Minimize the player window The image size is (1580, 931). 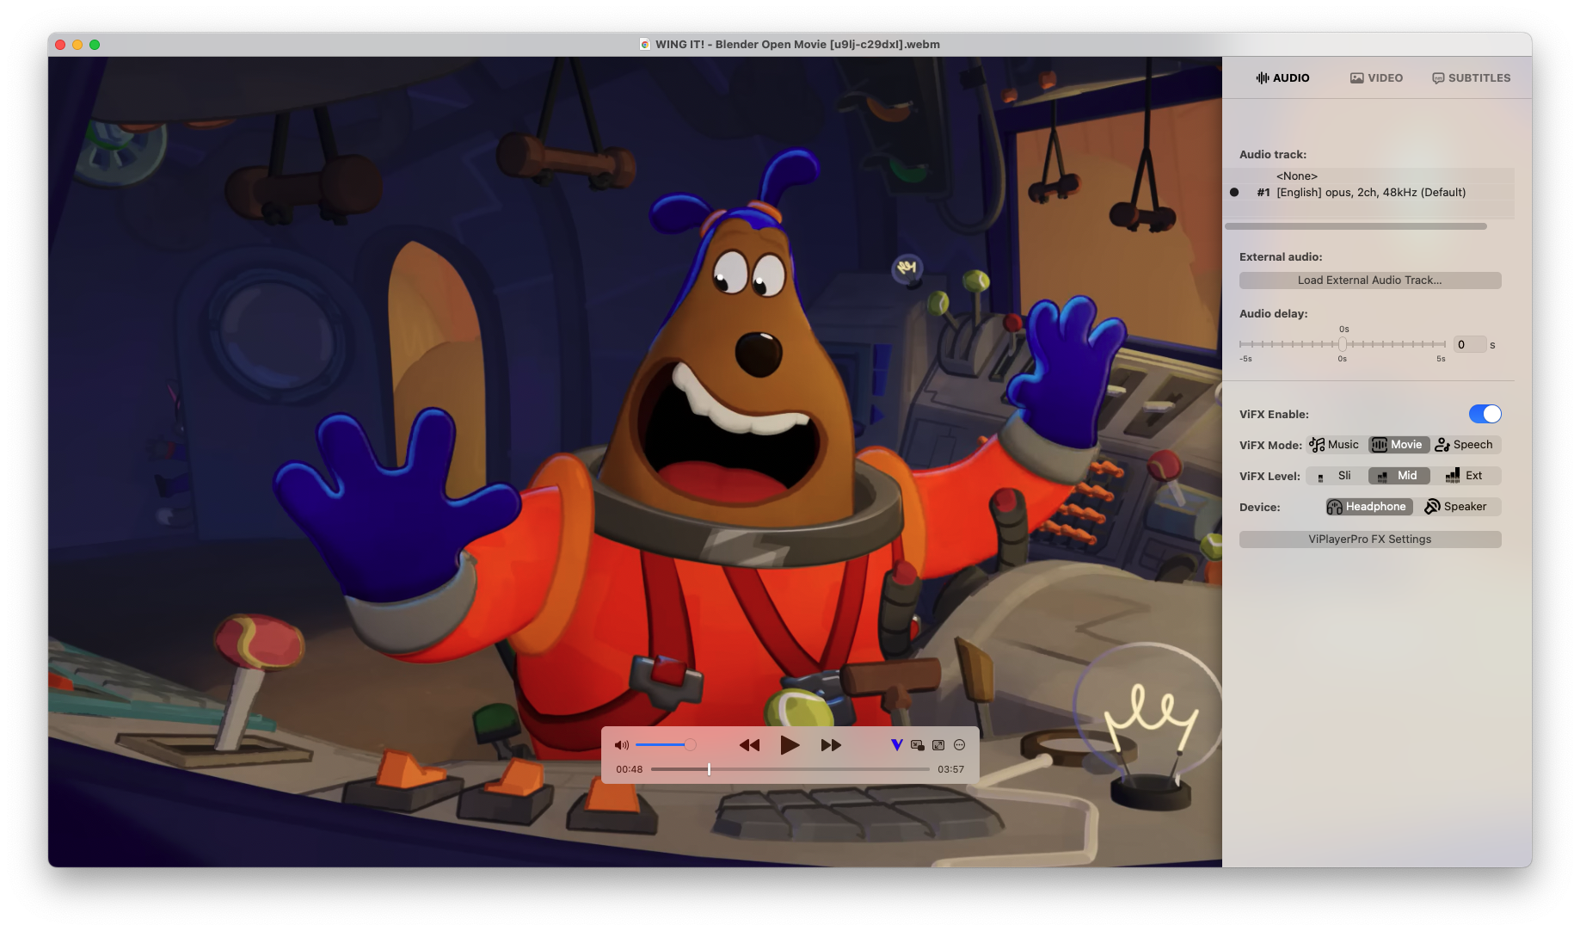coord(77,45)
